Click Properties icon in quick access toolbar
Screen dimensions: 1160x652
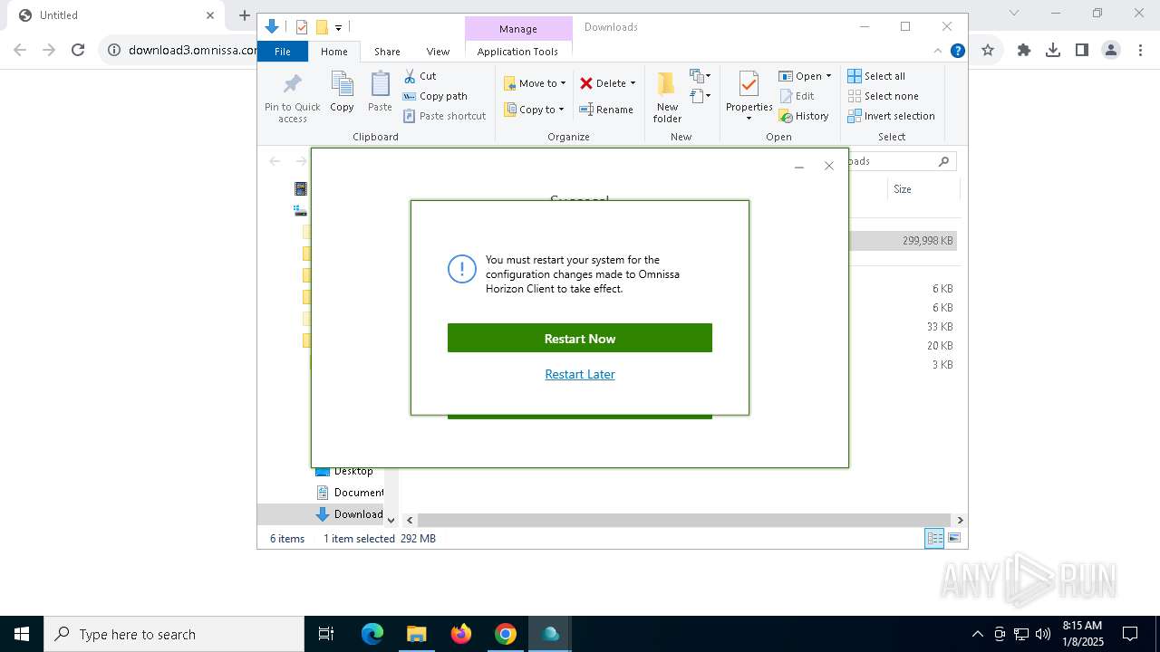302,27
